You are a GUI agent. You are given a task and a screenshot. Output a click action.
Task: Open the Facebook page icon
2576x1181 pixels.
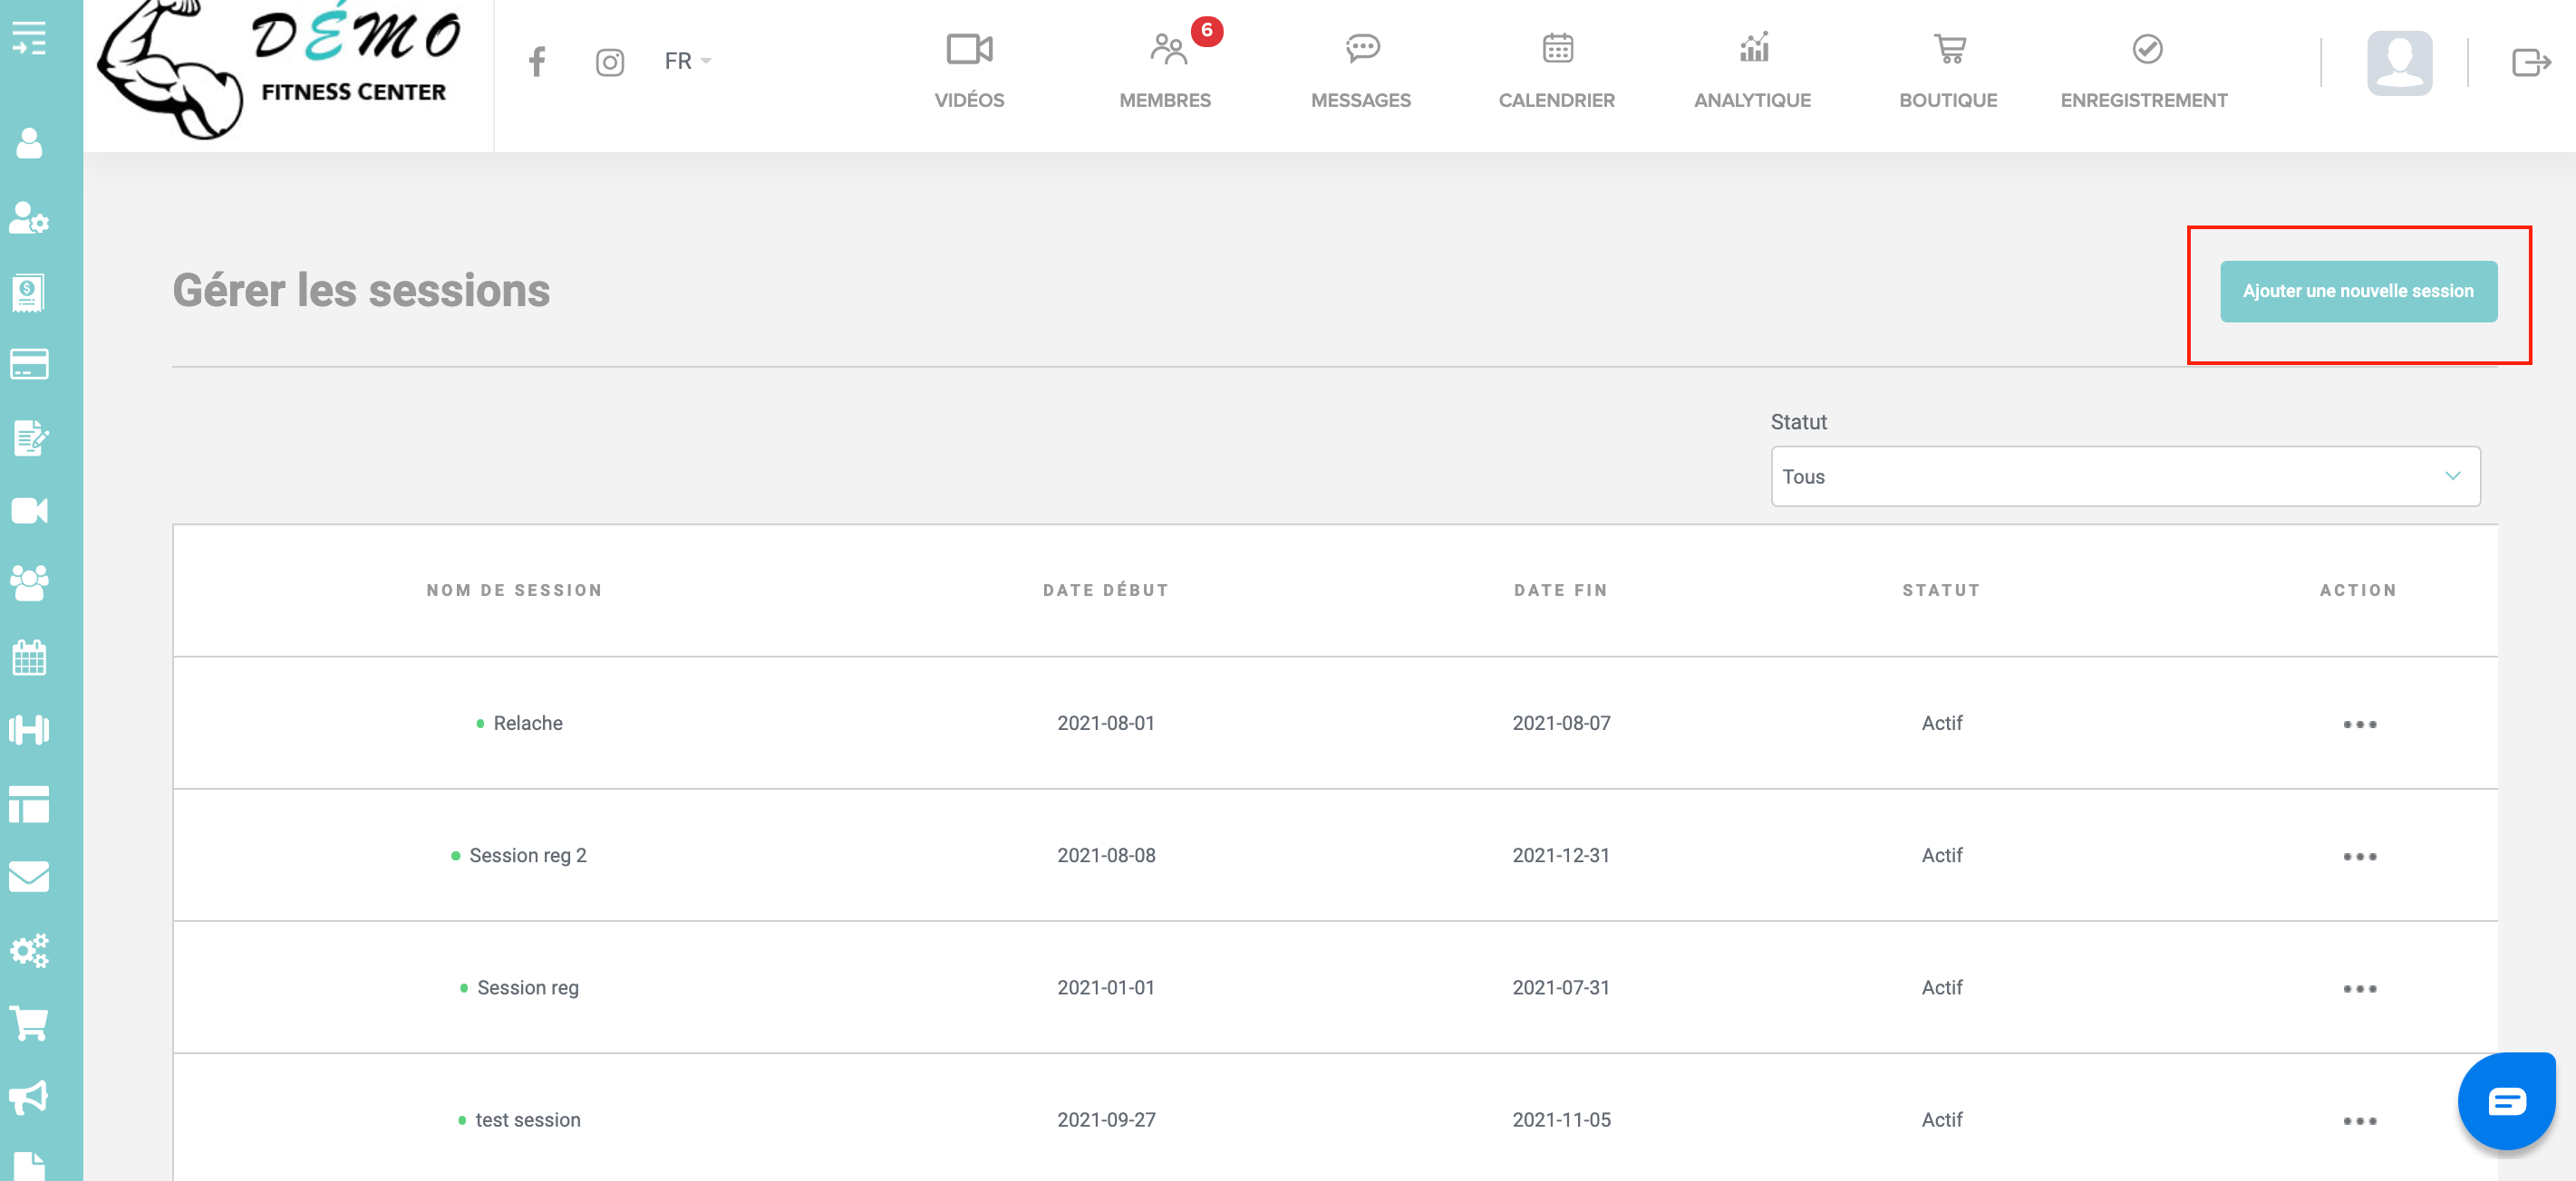point(537,62)
